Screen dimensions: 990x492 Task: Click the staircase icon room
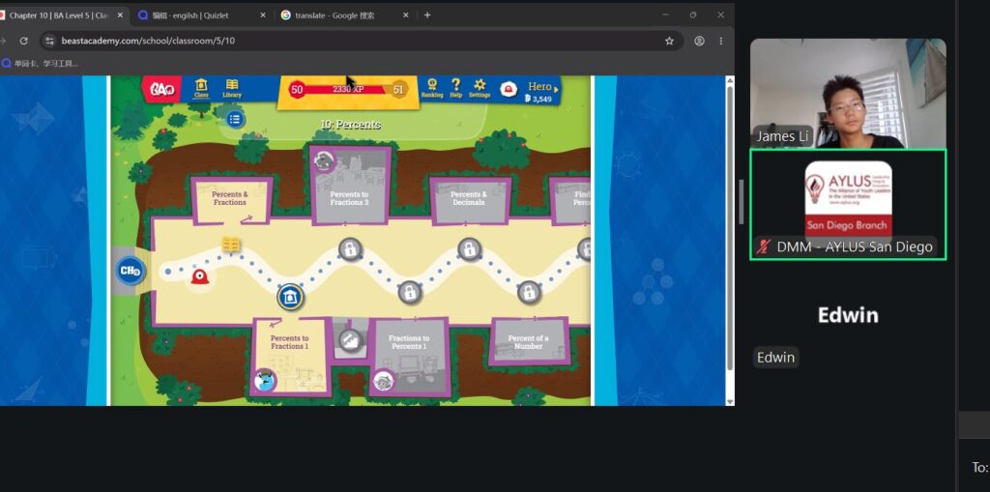[349, 341]
